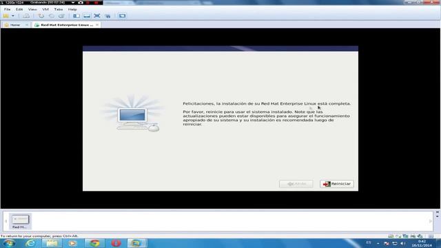Image resolution: width=441 pixels, height=248 pixels.
Task: Click the sound card status icon
Action: (420, 236)
